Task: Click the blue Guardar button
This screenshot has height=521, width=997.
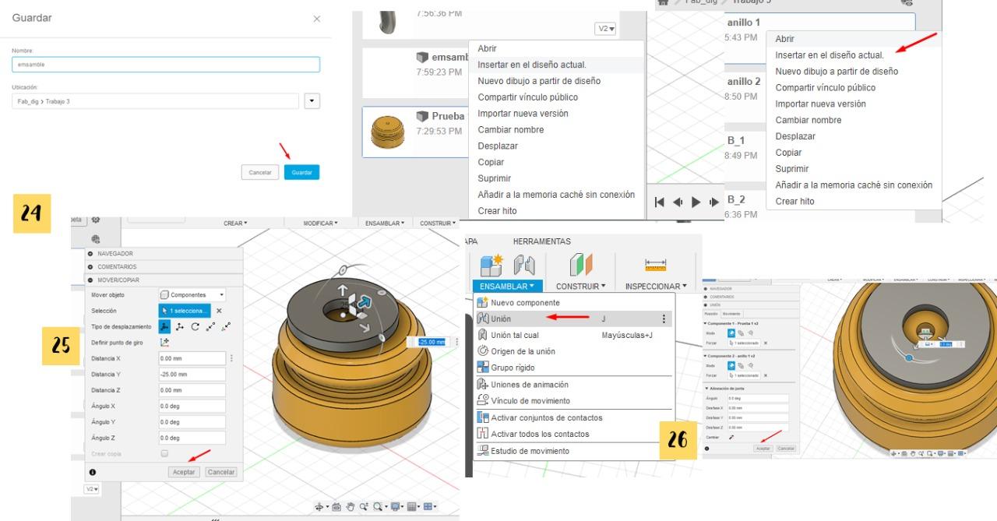Action: [x=301, y=172]
